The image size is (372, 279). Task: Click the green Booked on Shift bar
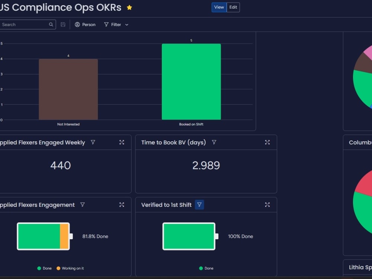click(x=191, y=81)
